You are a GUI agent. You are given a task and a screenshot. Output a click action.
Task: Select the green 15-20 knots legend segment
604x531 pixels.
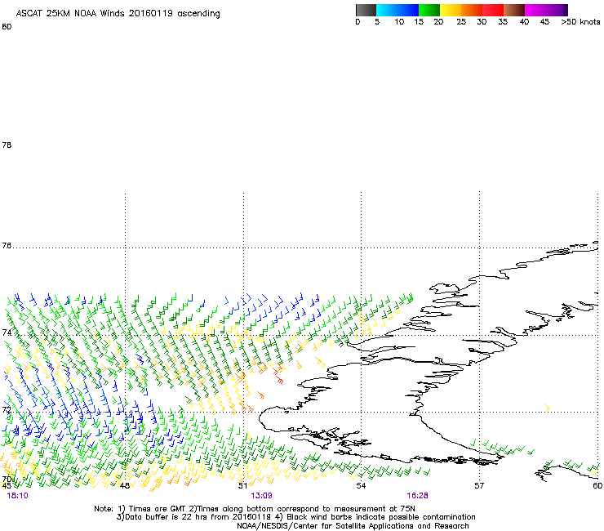pyautogui.click(x=429, y=10)
